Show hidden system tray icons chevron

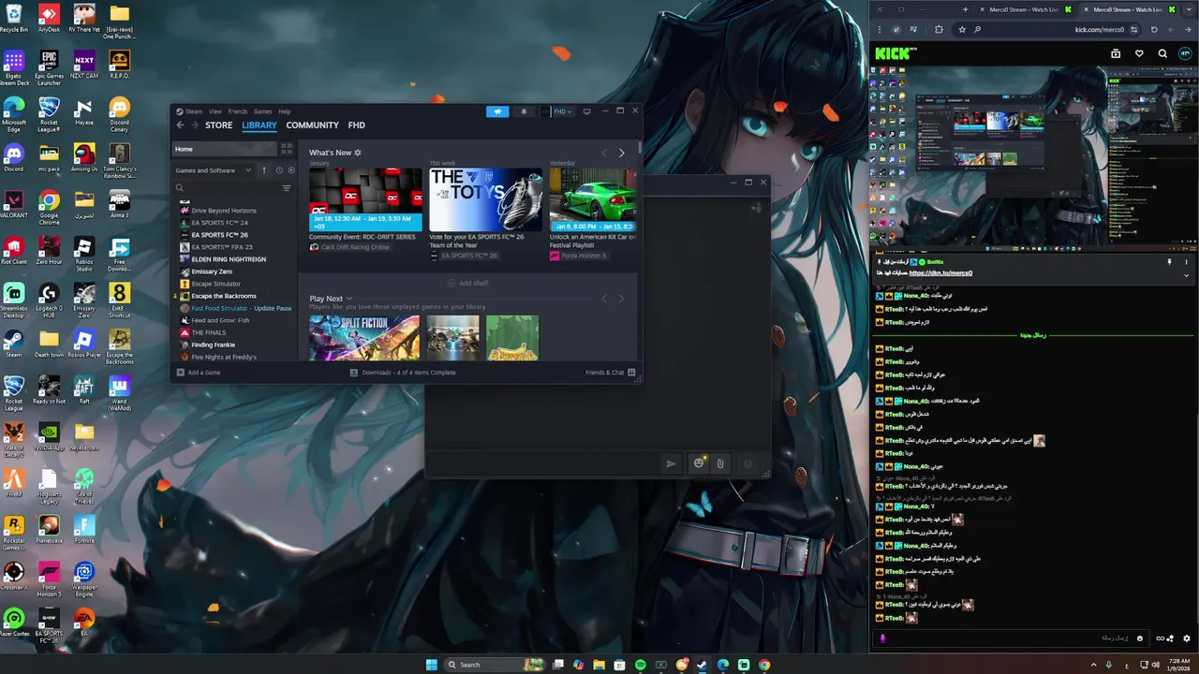coord(1096,665)
